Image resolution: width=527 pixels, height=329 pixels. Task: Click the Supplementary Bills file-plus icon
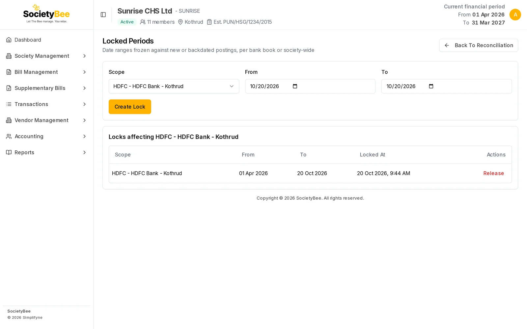click(9, 88)
